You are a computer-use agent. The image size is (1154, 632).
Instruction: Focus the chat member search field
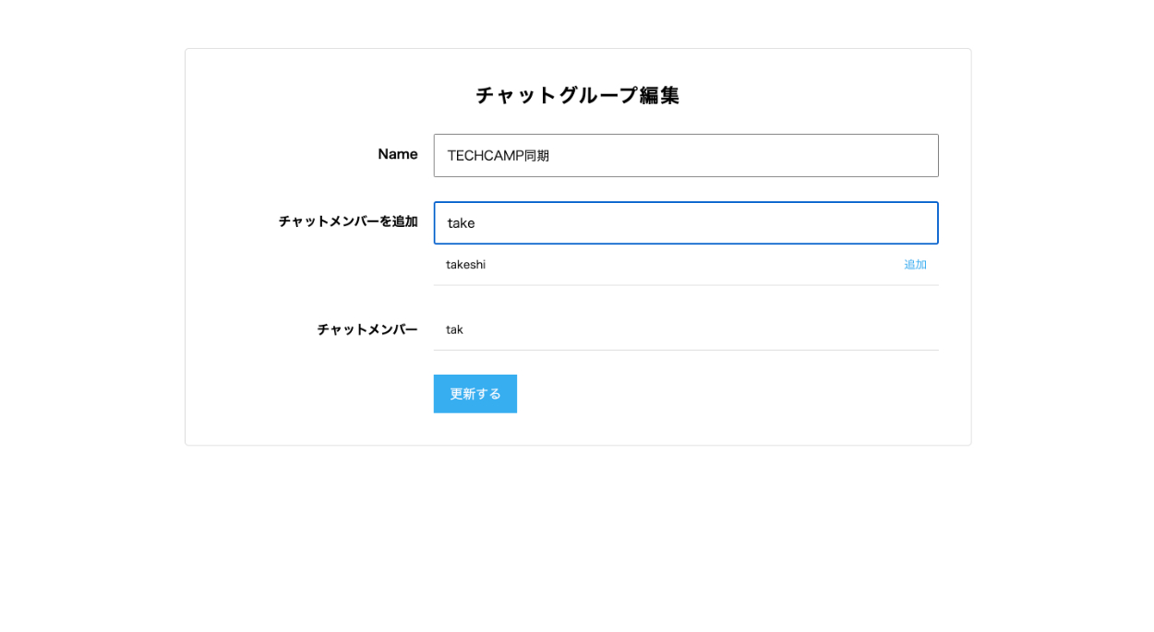click(685, 223)
